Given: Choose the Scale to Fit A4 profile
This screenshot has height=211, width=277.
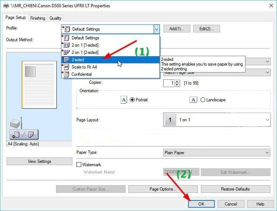Looking at the screenshot, I should (111, 67).
